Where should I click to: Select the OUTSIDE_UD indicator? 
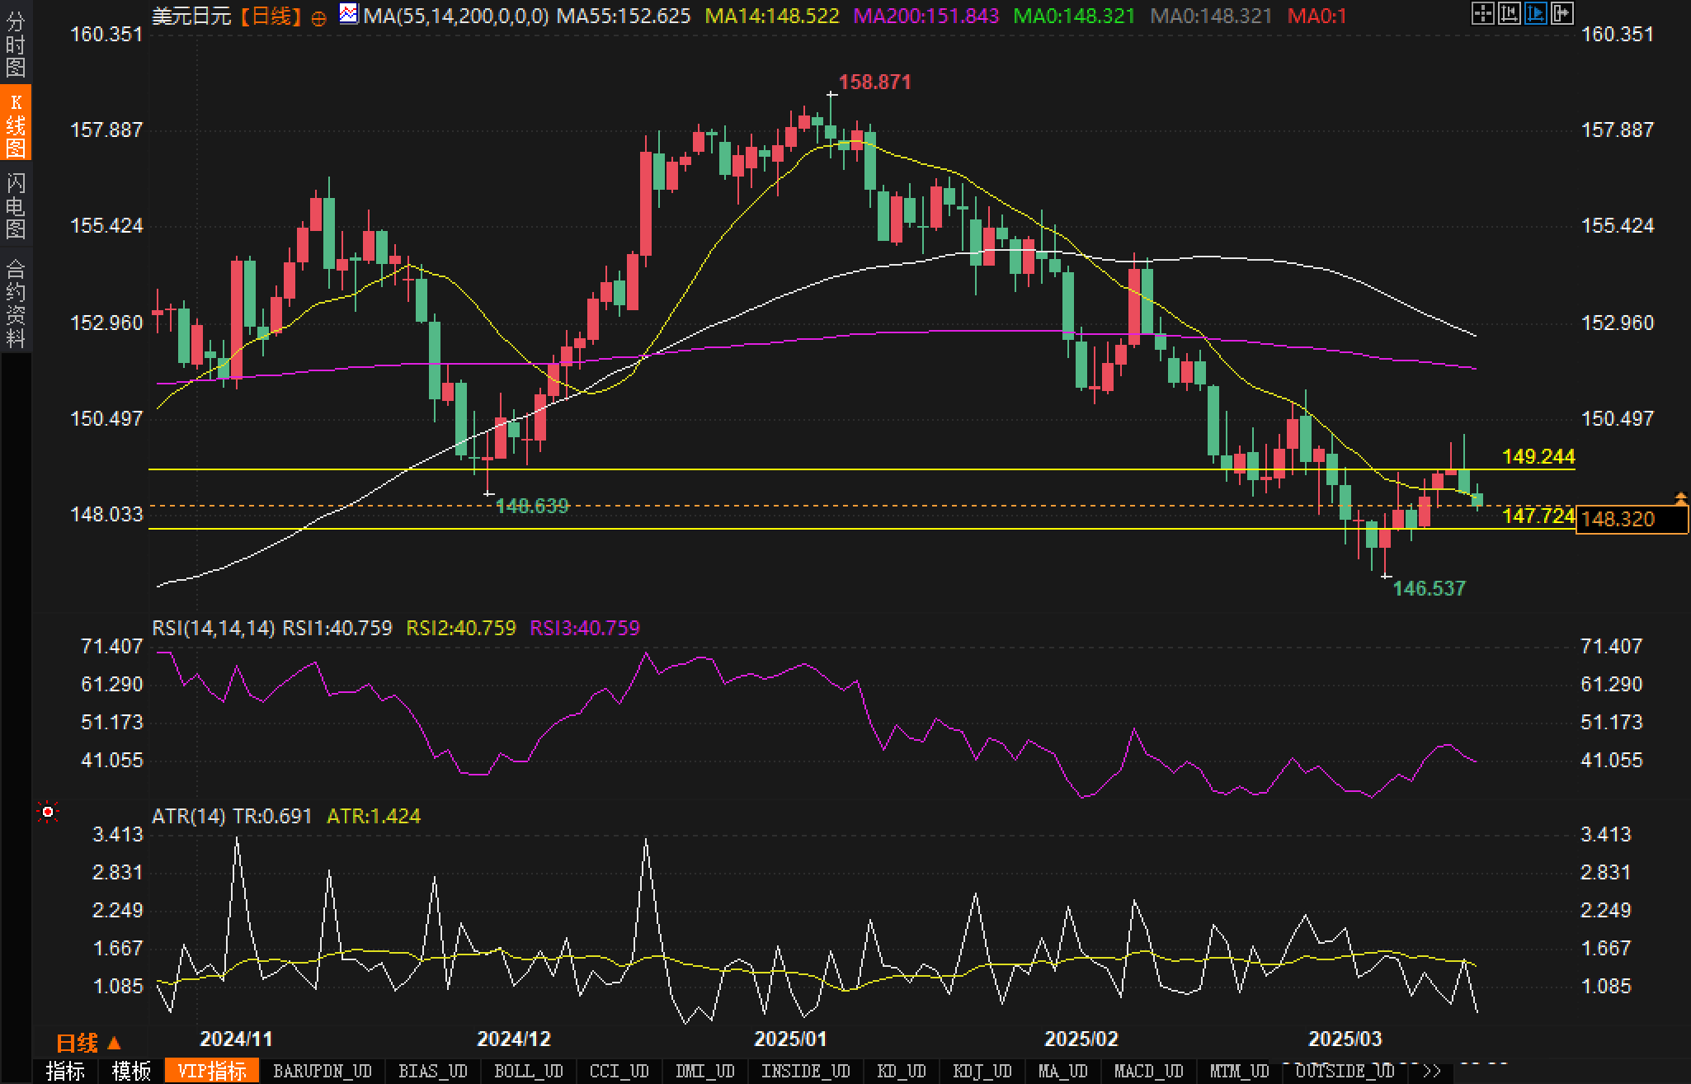[x=1345, y=1071]
